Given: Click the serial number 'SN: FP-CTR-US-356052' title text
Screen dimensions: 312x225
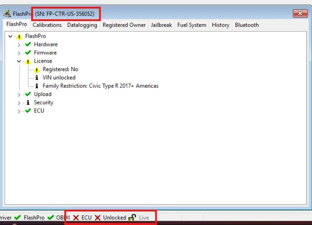Looking at the screenshot, I should click(x=65, y=14).
